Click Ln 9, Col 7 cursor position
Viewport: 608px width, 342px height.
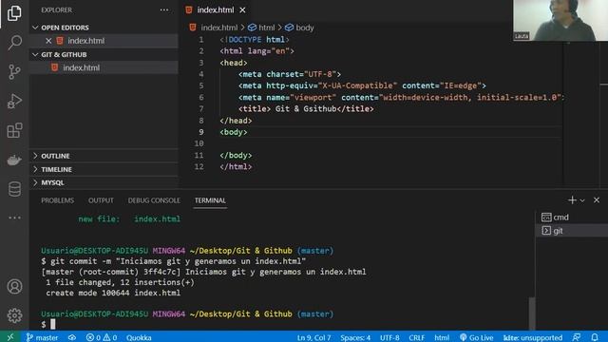tap(313, 337)
